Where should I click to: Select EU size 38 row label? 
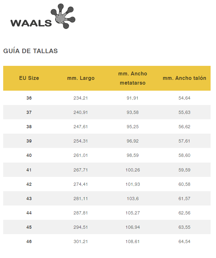pos(29,127)
